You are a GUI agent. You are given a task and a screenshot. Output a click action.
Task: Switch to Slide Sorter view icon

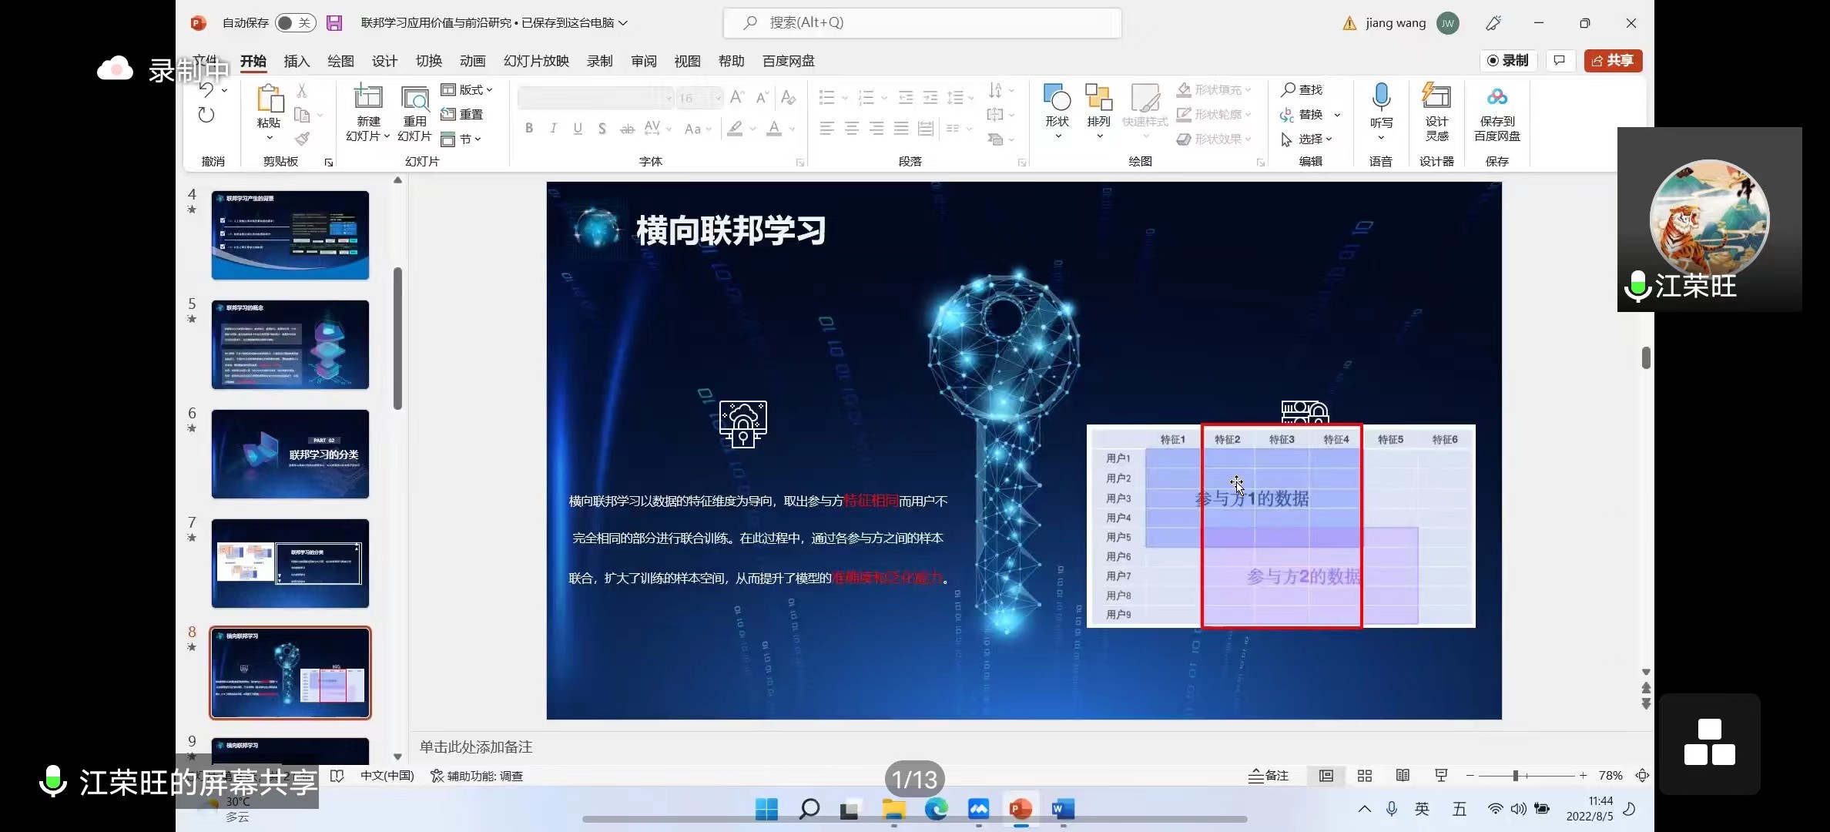tap(1365, 776)
